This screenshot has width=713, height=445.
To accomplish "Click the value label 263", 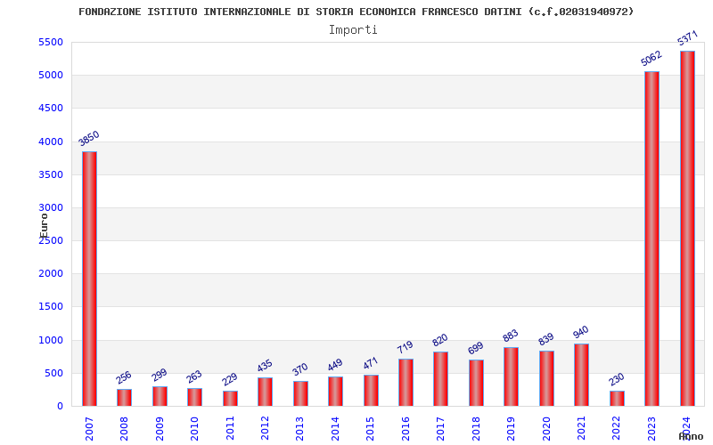I will point(194,376).
